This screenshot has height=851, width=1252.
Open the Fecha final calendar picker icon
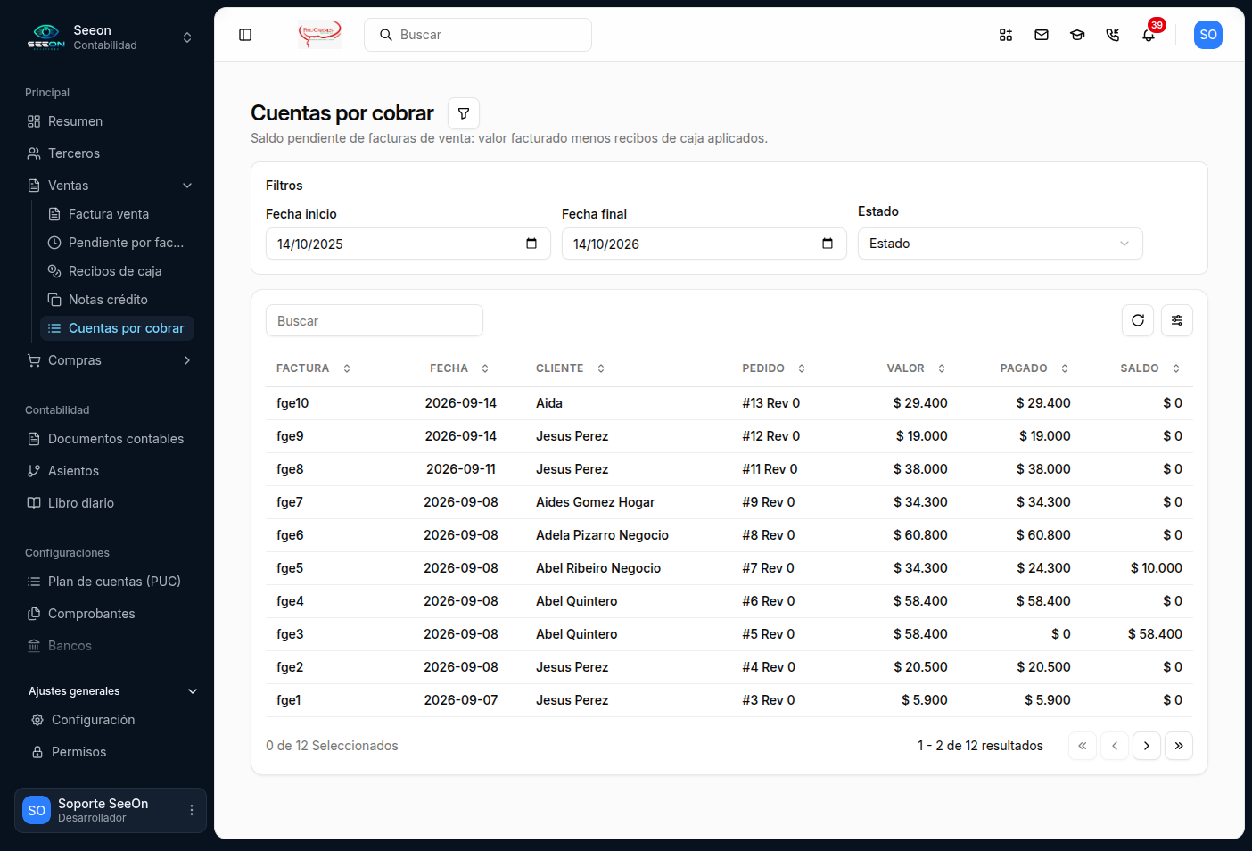point(828,244)
